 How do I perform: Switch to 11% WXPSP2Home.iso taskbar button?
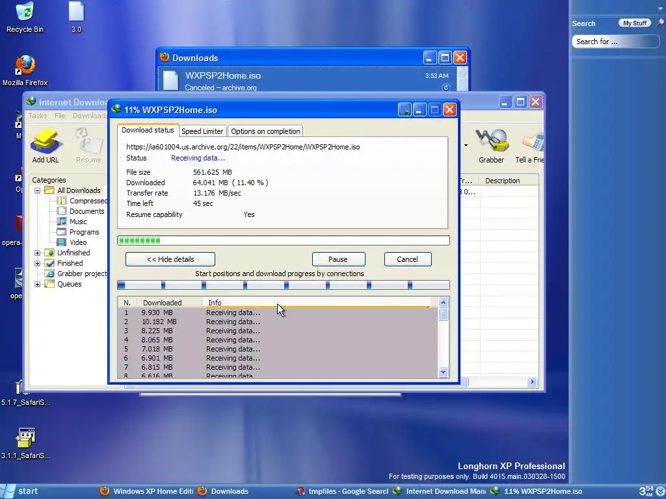(x=537, y=491)
